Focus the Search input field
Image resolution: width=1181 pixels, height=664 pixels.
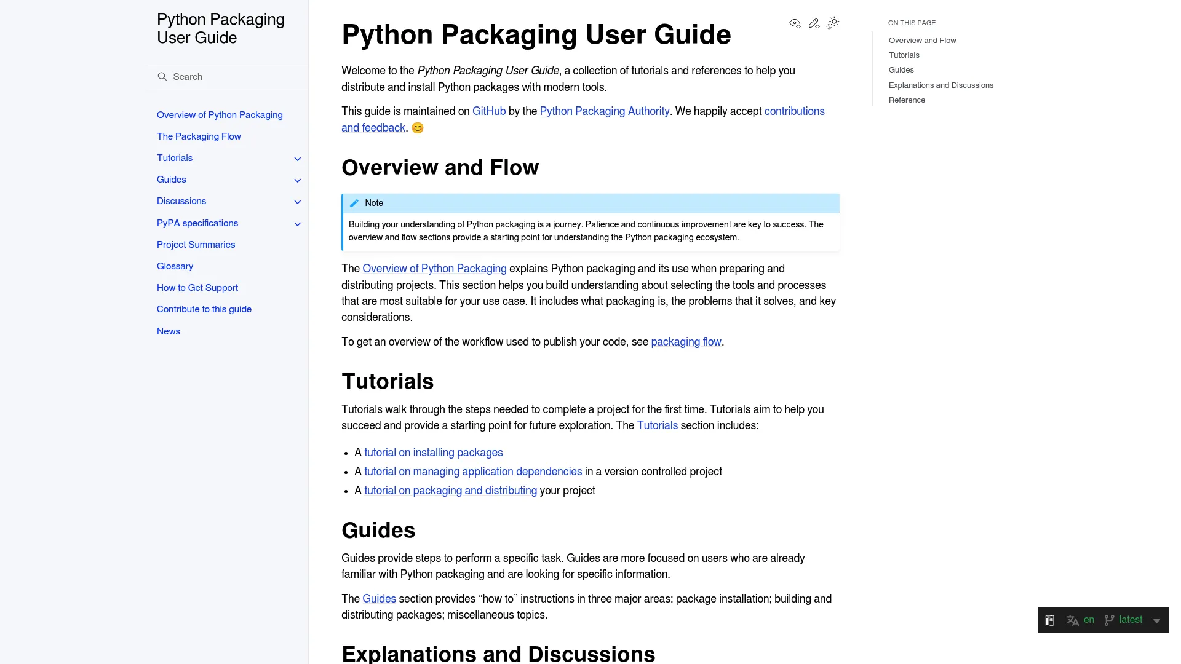(x=227, y=77)
